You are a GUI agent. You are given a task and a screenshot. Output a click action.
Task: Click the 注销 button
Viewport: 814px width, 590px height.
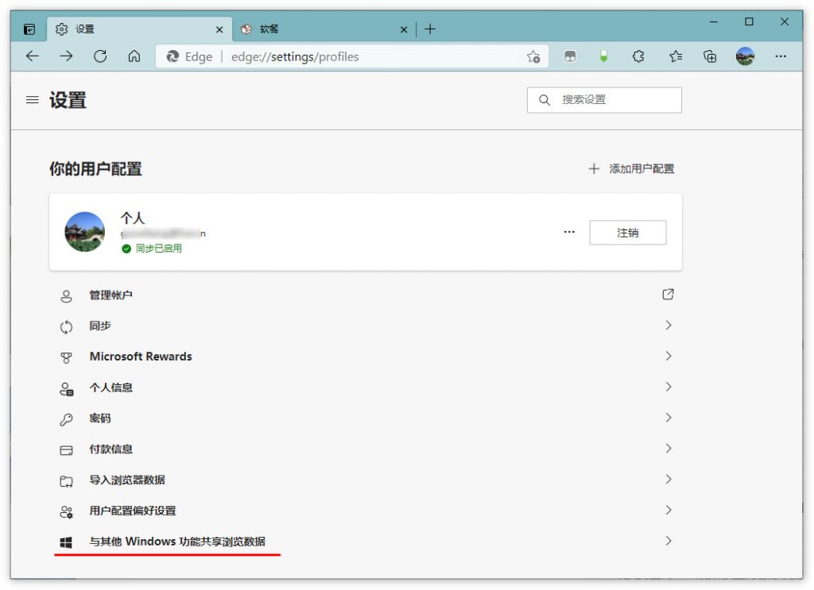click(x=627, y=233)
